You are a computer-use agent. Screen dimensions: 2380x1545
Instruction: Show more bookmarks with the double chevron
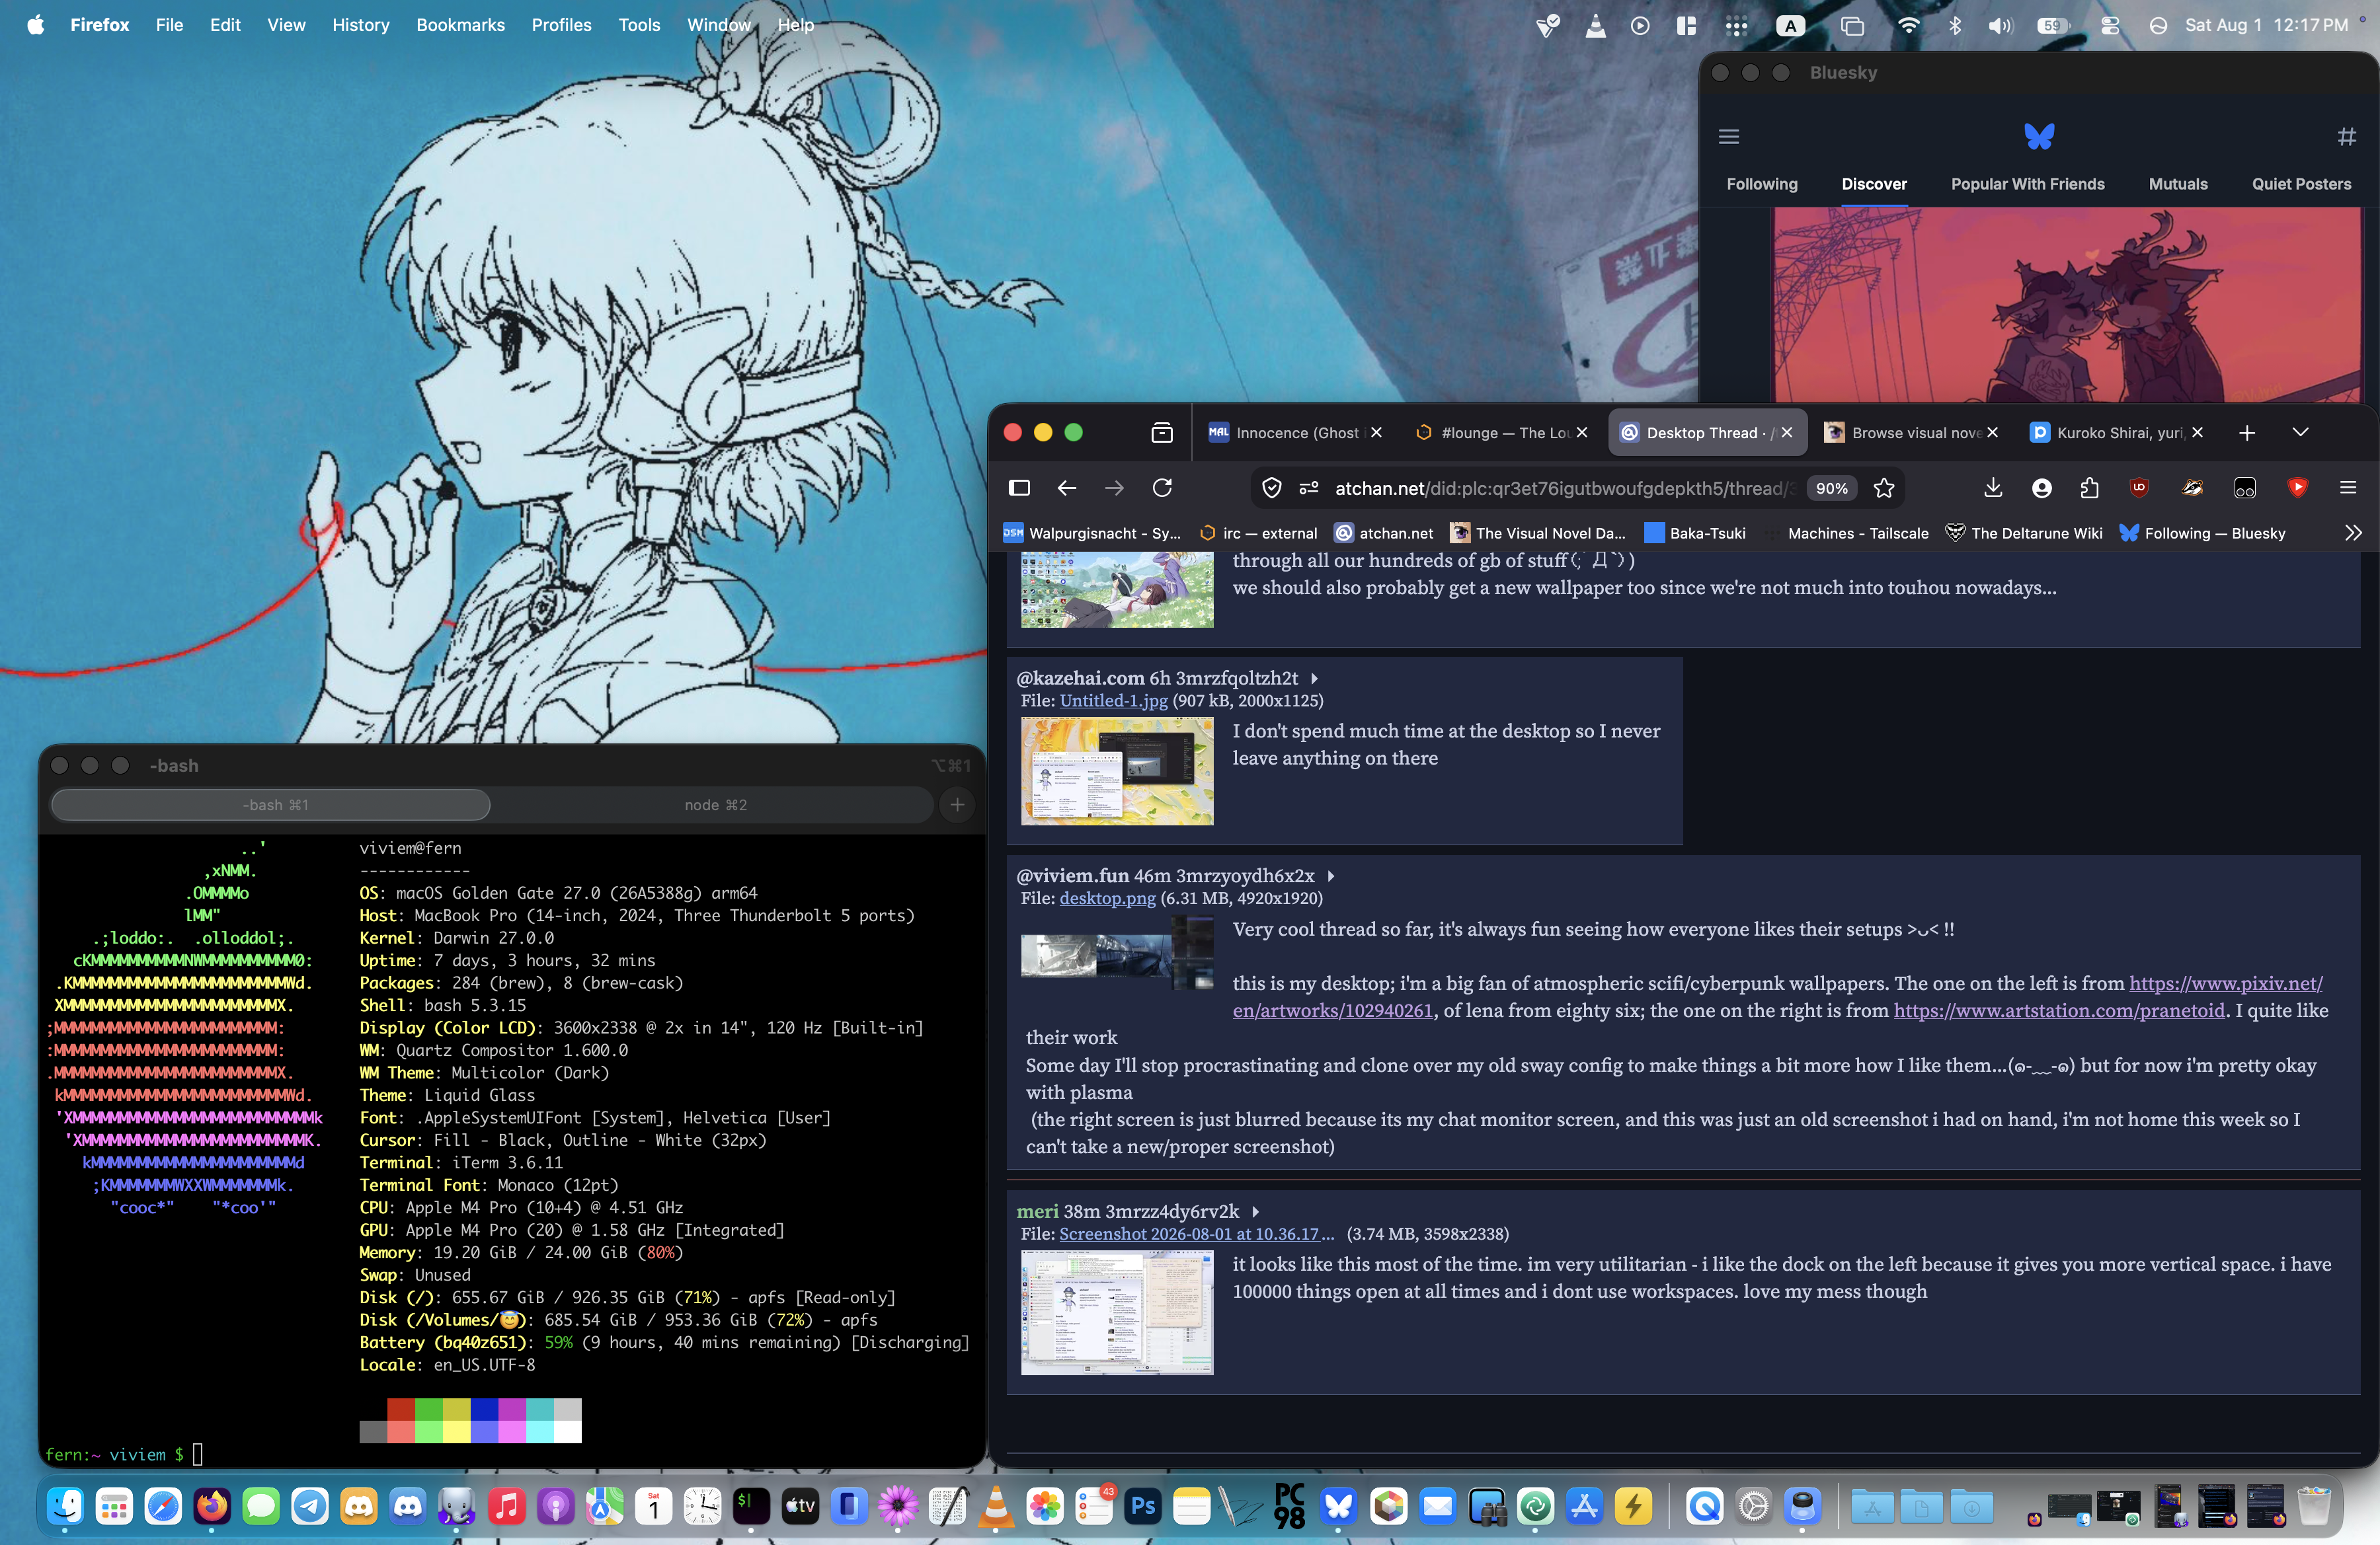point(2353,533)
